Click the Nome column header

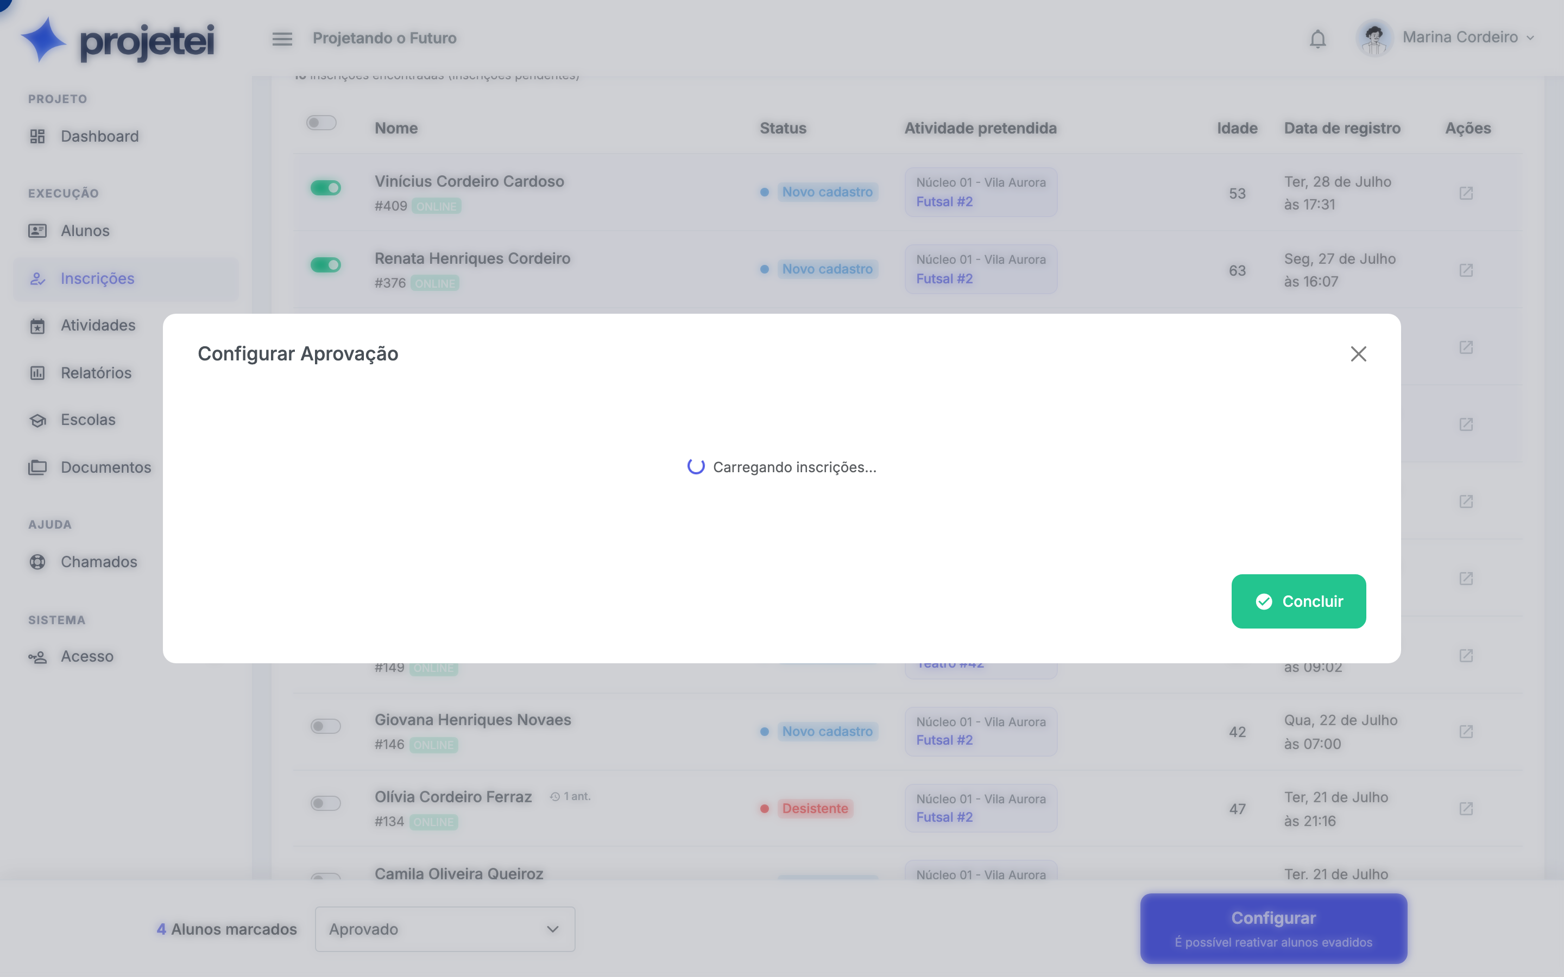coord(396,128)
